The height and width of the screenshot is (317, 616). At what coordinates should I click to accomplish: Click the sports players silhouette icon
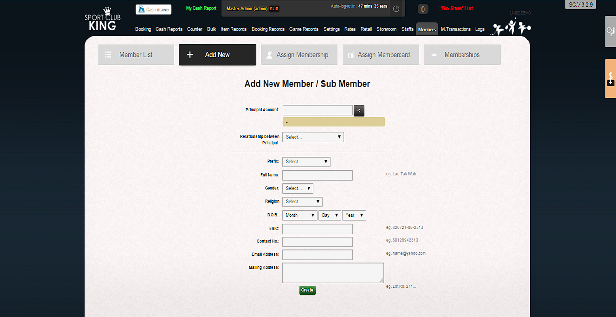510,27
